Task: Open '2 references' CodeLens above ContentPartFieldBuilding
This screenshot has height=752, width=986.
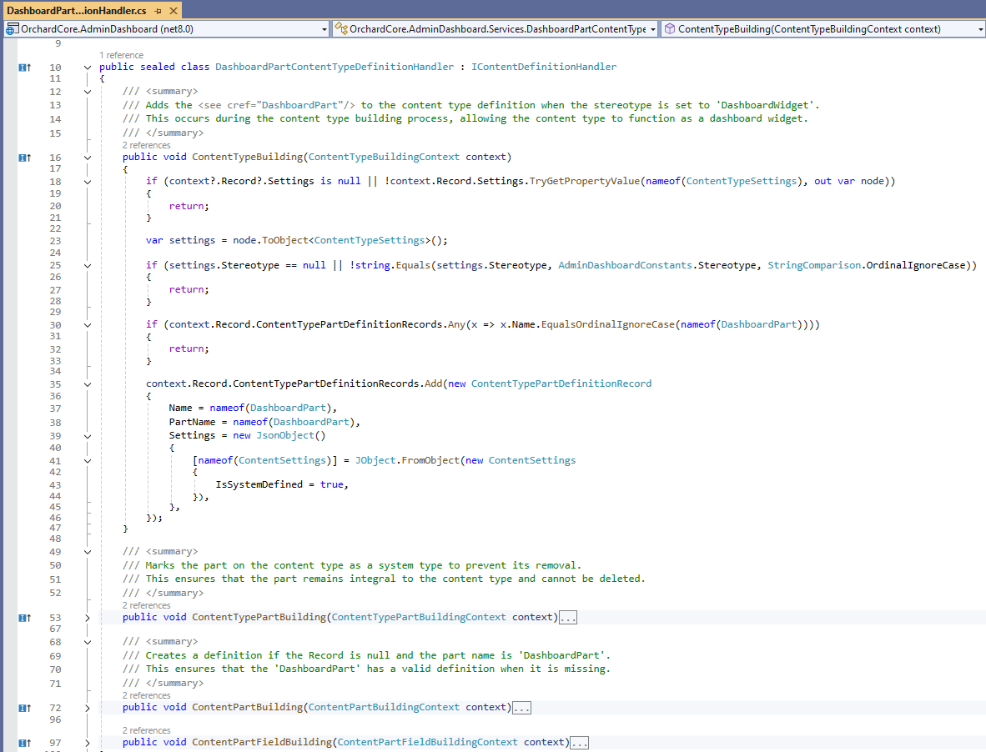Action: 146,730
